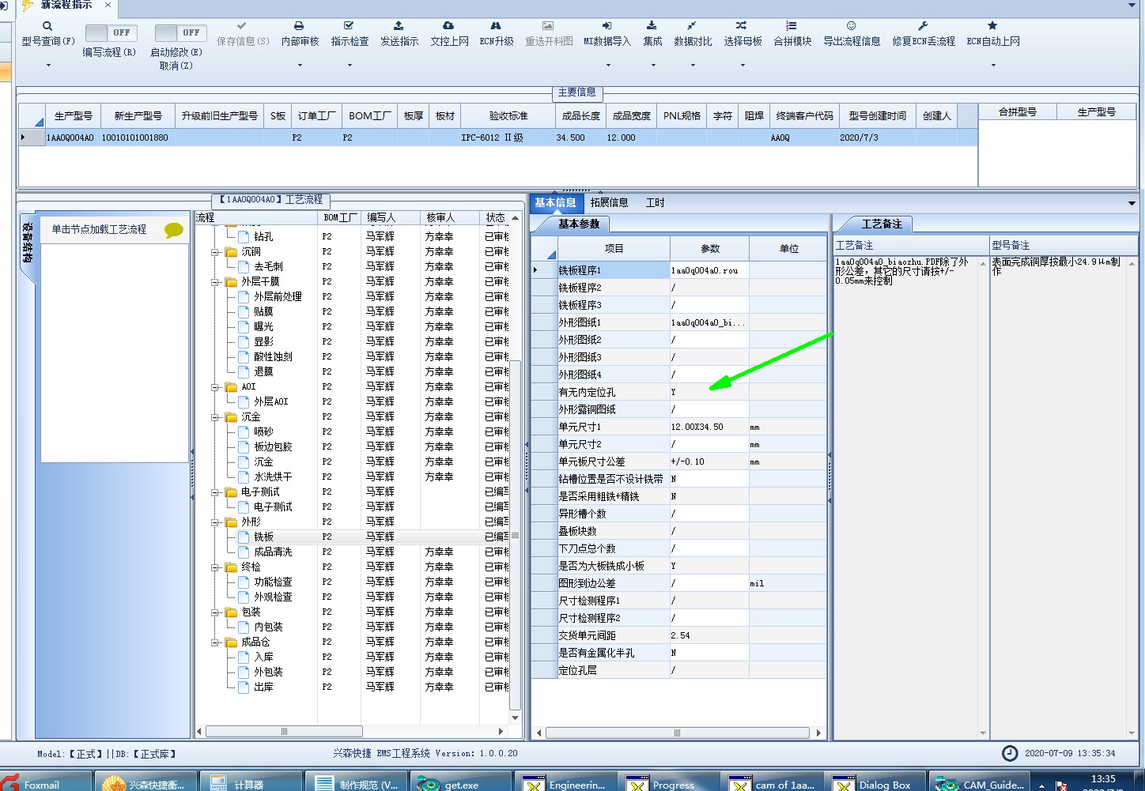
Task: Click 铣板程序1 value field
Action: point(709,270)
